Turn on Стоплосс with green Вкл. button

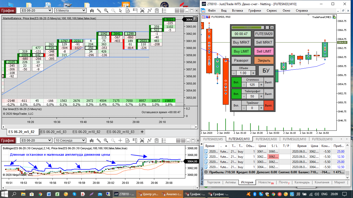pyautogui.click(x=236, y=82)
